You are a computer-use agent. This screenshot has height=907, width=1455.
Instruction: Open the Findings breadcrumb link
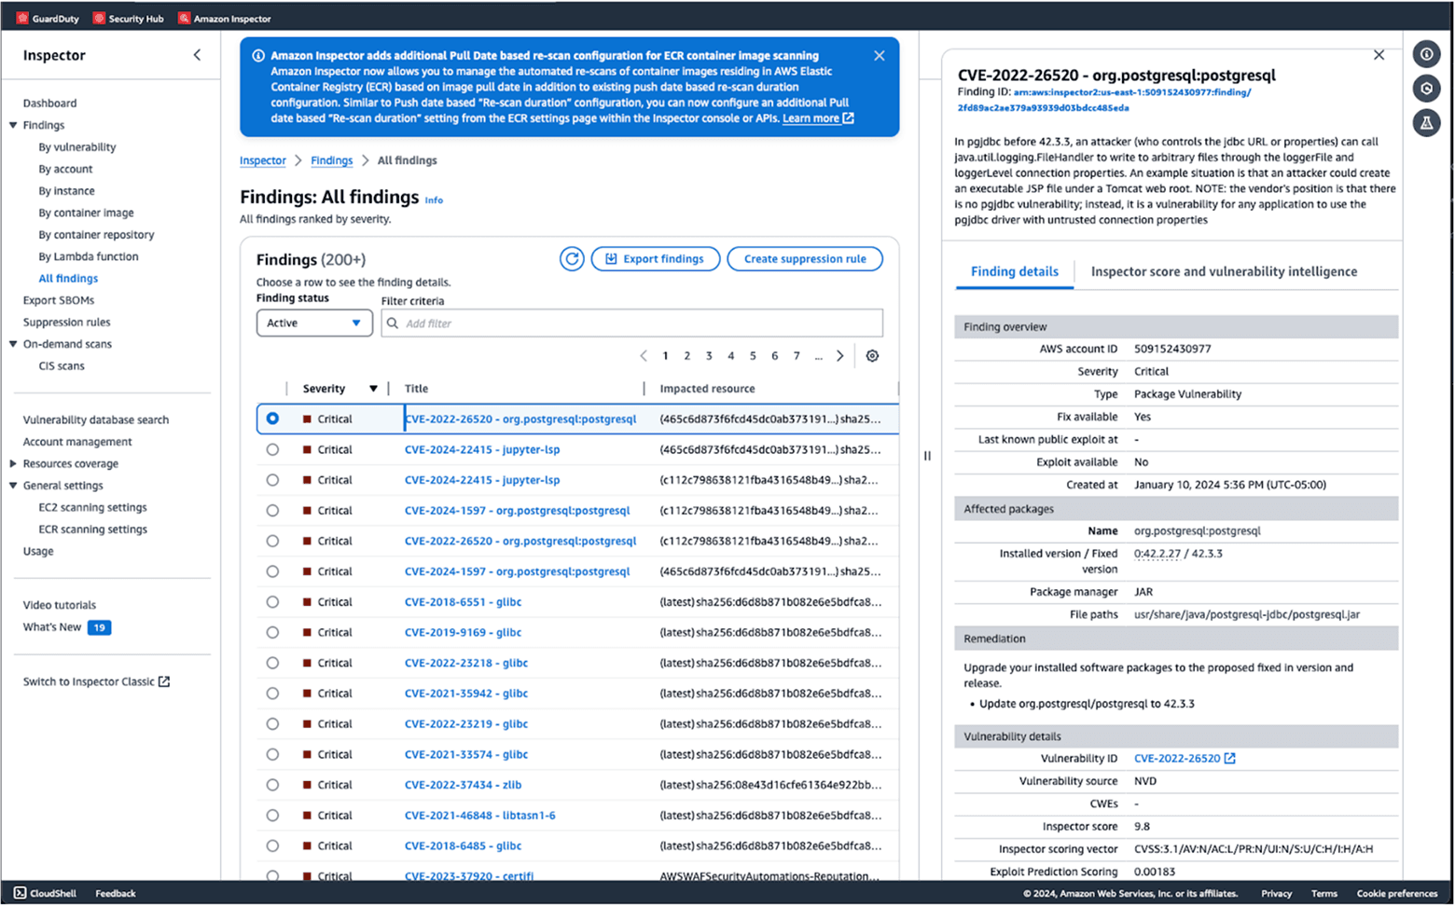pos(331,160)
